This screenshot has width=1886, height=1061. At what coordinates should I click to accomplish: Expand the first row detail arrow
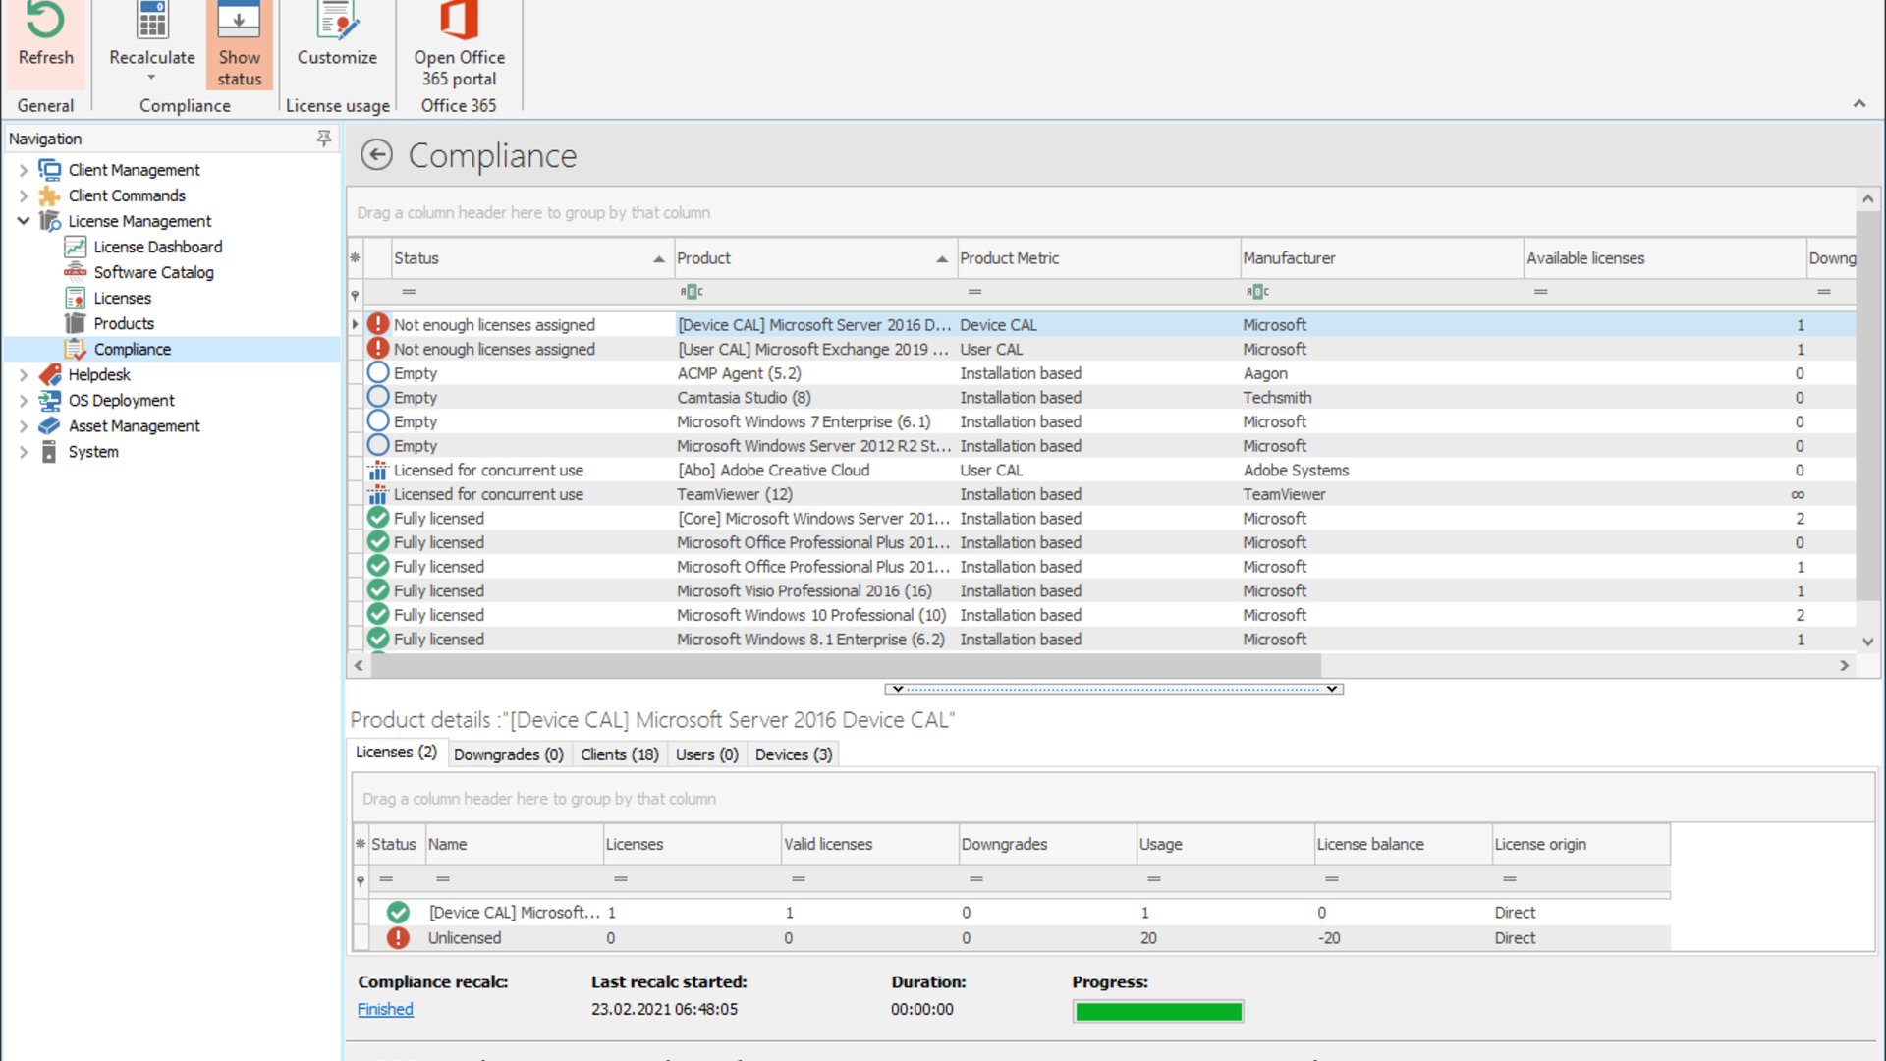[355, 324]
